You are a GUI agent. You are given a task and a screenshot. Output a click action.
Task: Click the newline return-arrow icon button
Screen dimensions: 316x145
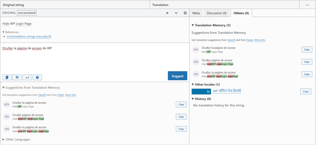pos(27,77)
